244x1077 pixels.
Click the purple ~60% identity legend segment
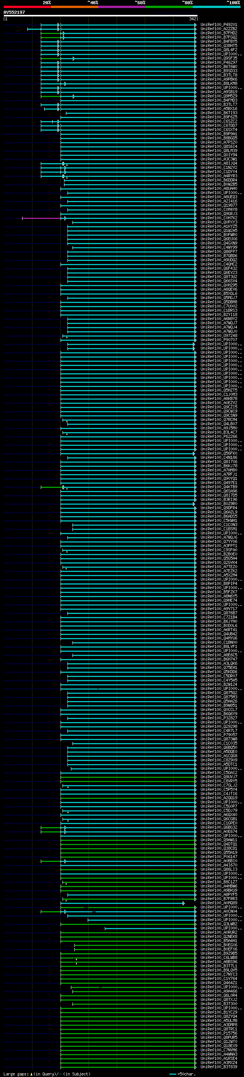point(122,7)
